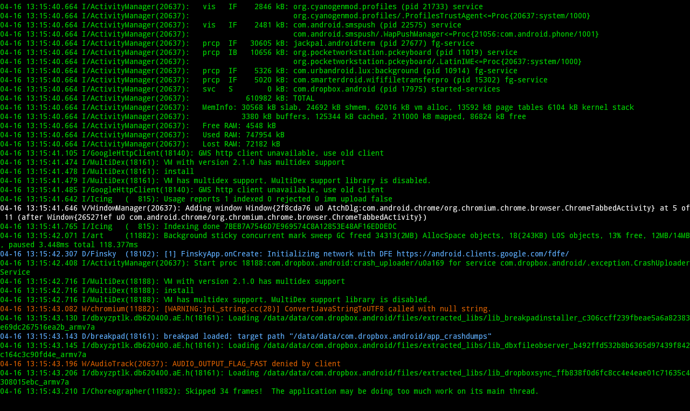690x411 pixels.
Task: Select the paused 3.448ms total line
Action: click(69, 245)
